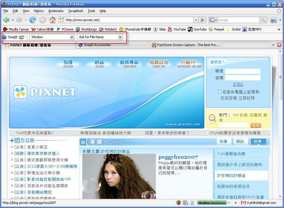This screenshot has height=208, width=284.
Task: Open the History menu
Action: coord(39,11)
